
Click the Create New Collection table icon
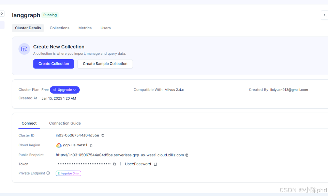(24, 49)
